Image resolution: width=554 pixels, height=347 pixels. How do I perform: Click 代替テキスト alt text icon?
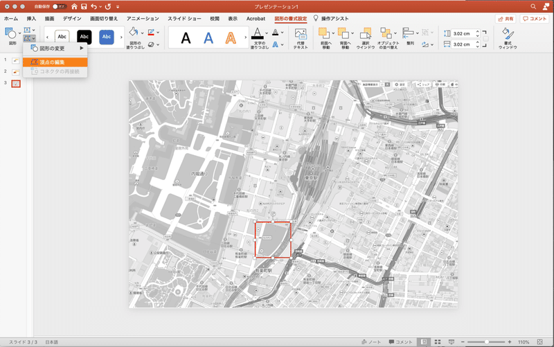301,34
